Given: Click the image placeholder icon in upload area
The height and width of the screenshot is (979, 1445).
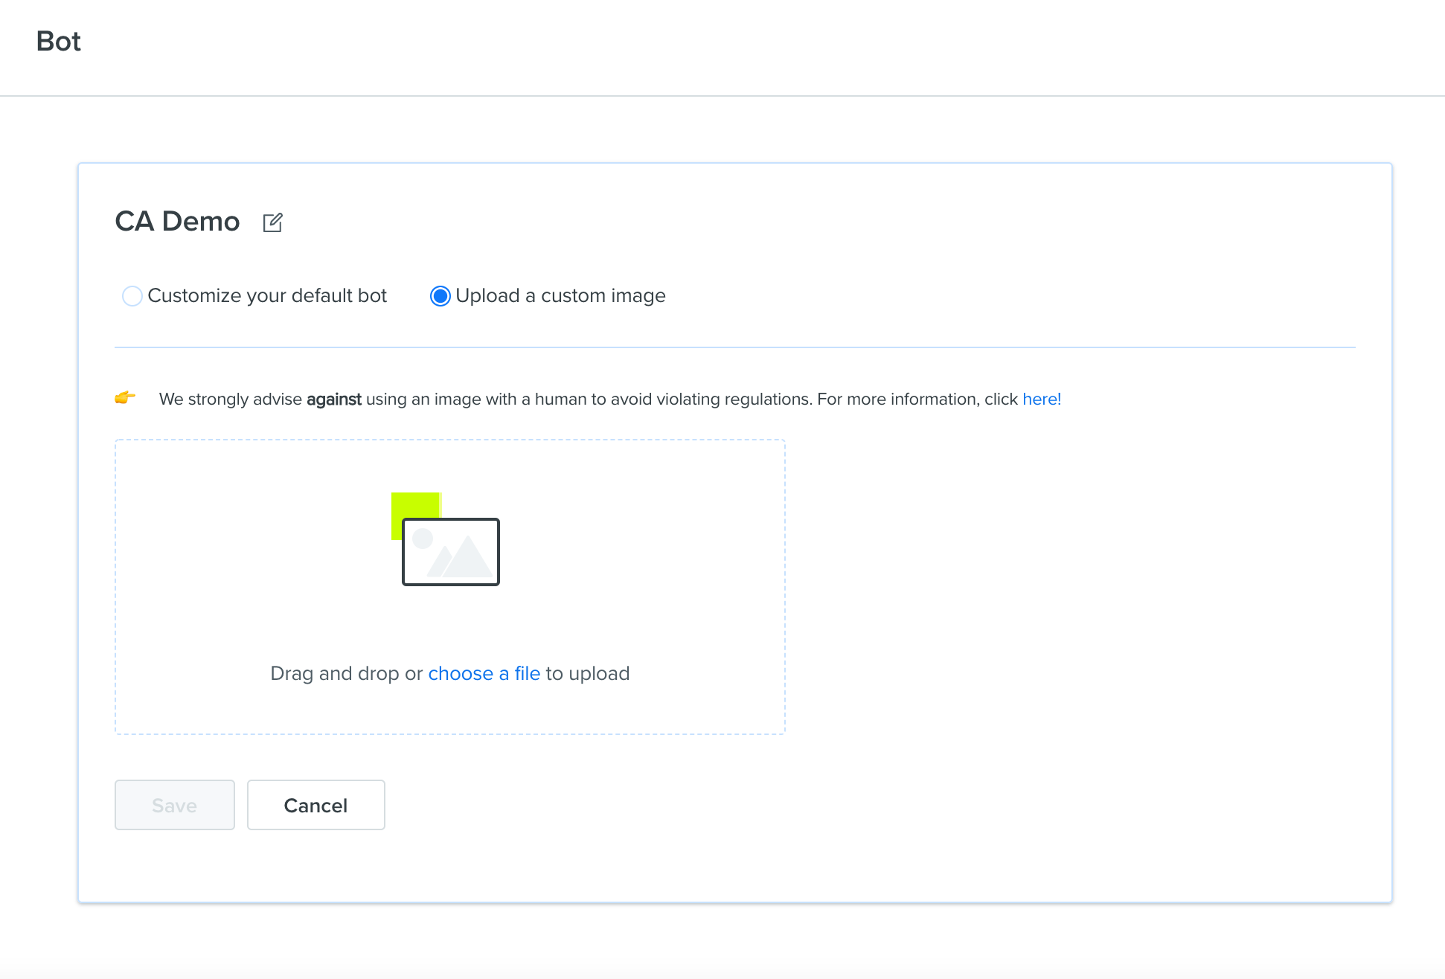Looking at the screenshot, I should [x=446, y=539].
